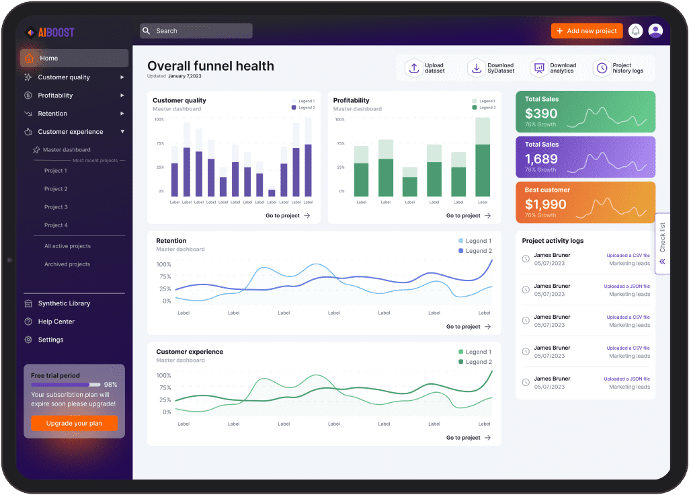Open the user profile avatar icon
This screenshot has width=689, height=495.
(x=655, y=30)
